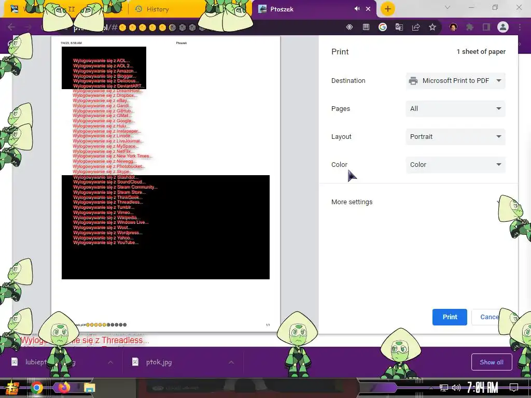This screenshot has width=531, height=398.
Task: Open a new tab with plus button
Action: coord(388,9)
